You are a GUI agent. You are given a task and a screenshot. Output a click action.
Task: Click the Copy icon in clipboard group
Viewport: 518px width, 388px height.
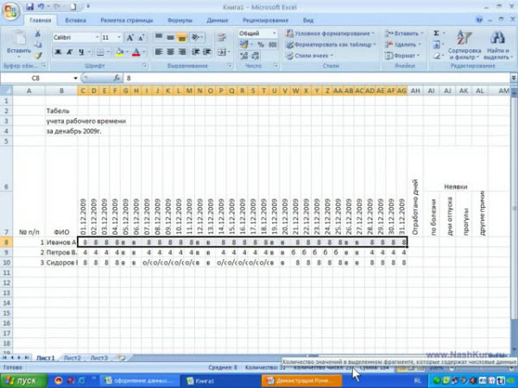tap(38, 45)
